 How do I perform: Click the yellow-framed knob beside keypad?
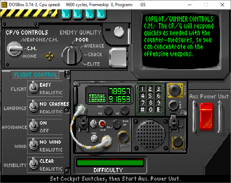point(175,90)
